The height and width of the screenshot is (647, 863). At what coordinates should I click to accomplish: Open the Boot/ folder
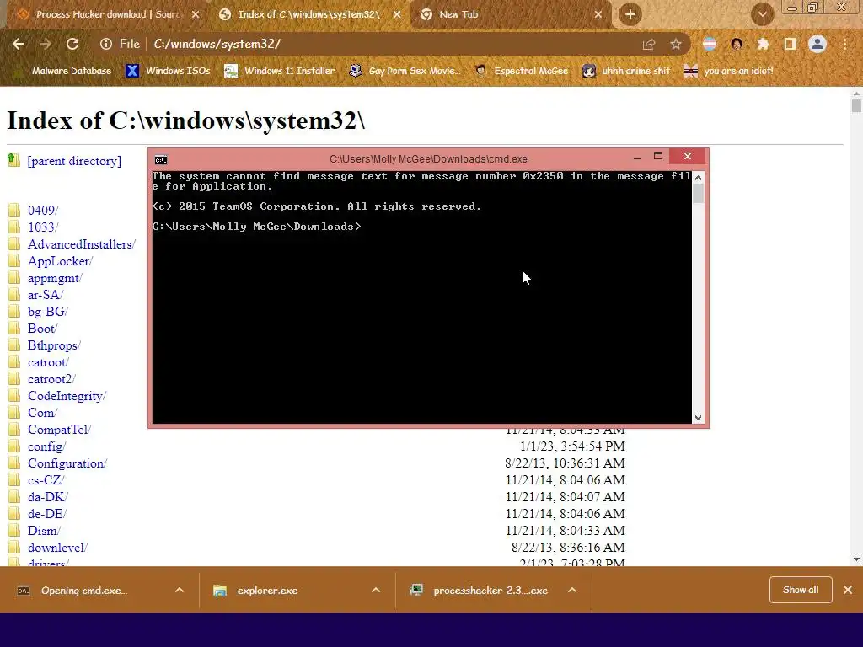(x=42, y=329)
